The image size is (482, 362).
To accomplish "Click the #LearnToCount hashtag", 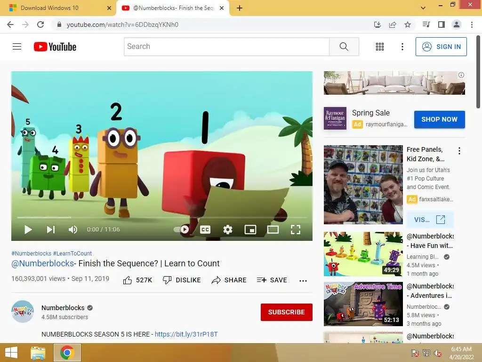I will tap(72, 253).
